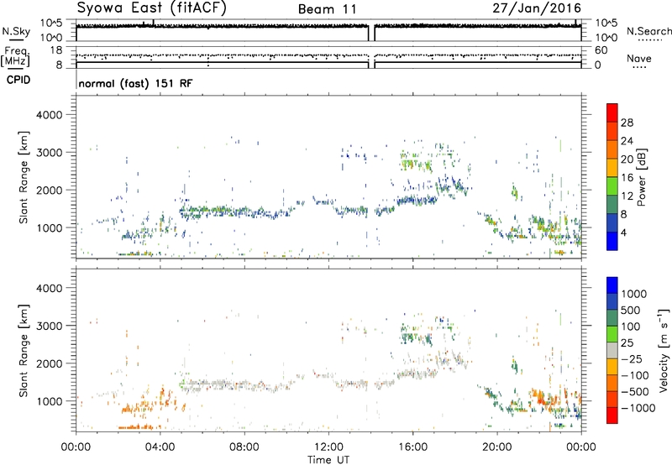Select the 24 dB colorbar tick label
The image size is (672, 465).
[x=627, y=141]
